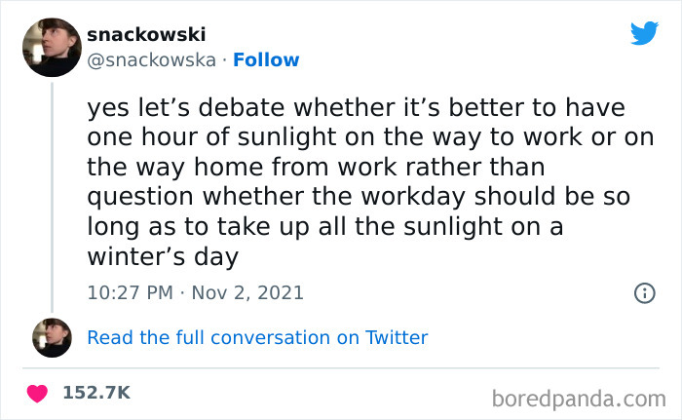Click the small avatar beside the conversation link
The width and height of the screenshot is (682, 420).
52,337
